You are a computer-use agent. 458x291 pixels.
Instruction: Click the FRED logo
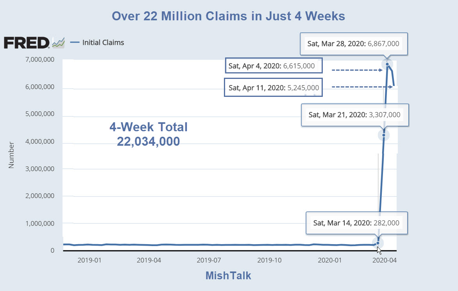pos(27,43)
